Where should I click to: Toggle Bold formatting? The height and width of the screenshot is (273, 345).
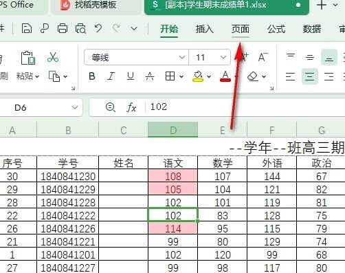pos(92,76)
